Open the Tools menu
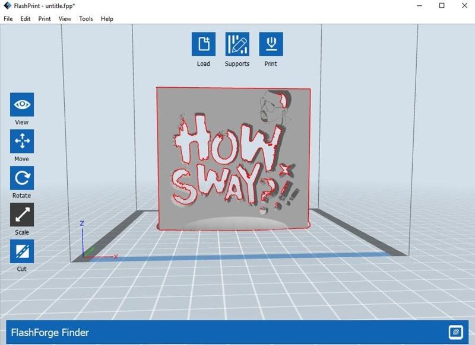475x345 pixels. 86,19
